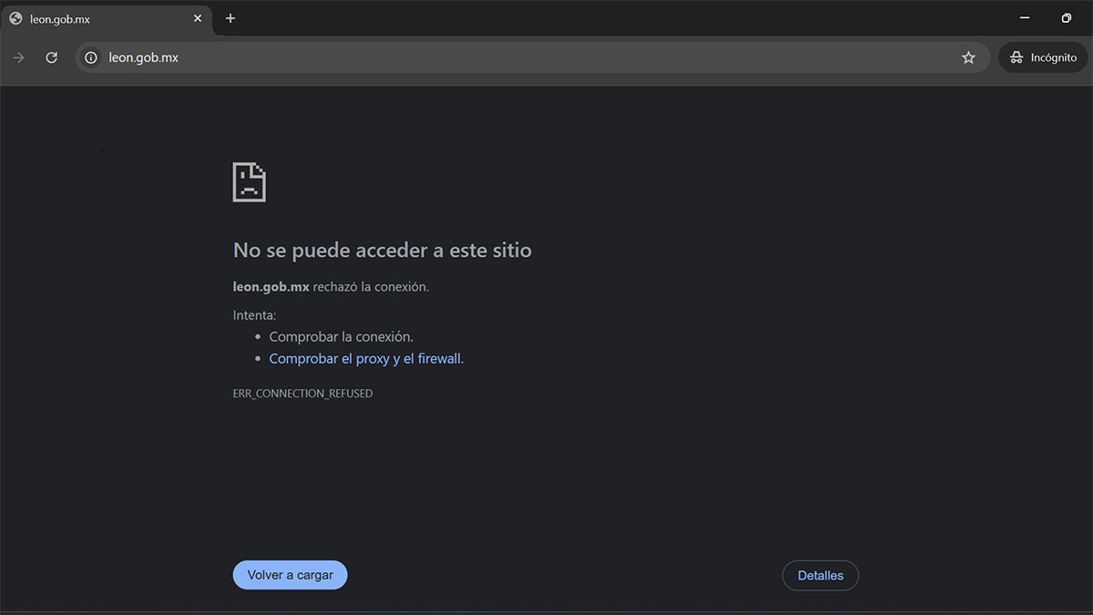Click the ERR_CONNECTION_REFUSED error code
The height and width of the screenshot is (615, 1093).
tap(302, 394)
